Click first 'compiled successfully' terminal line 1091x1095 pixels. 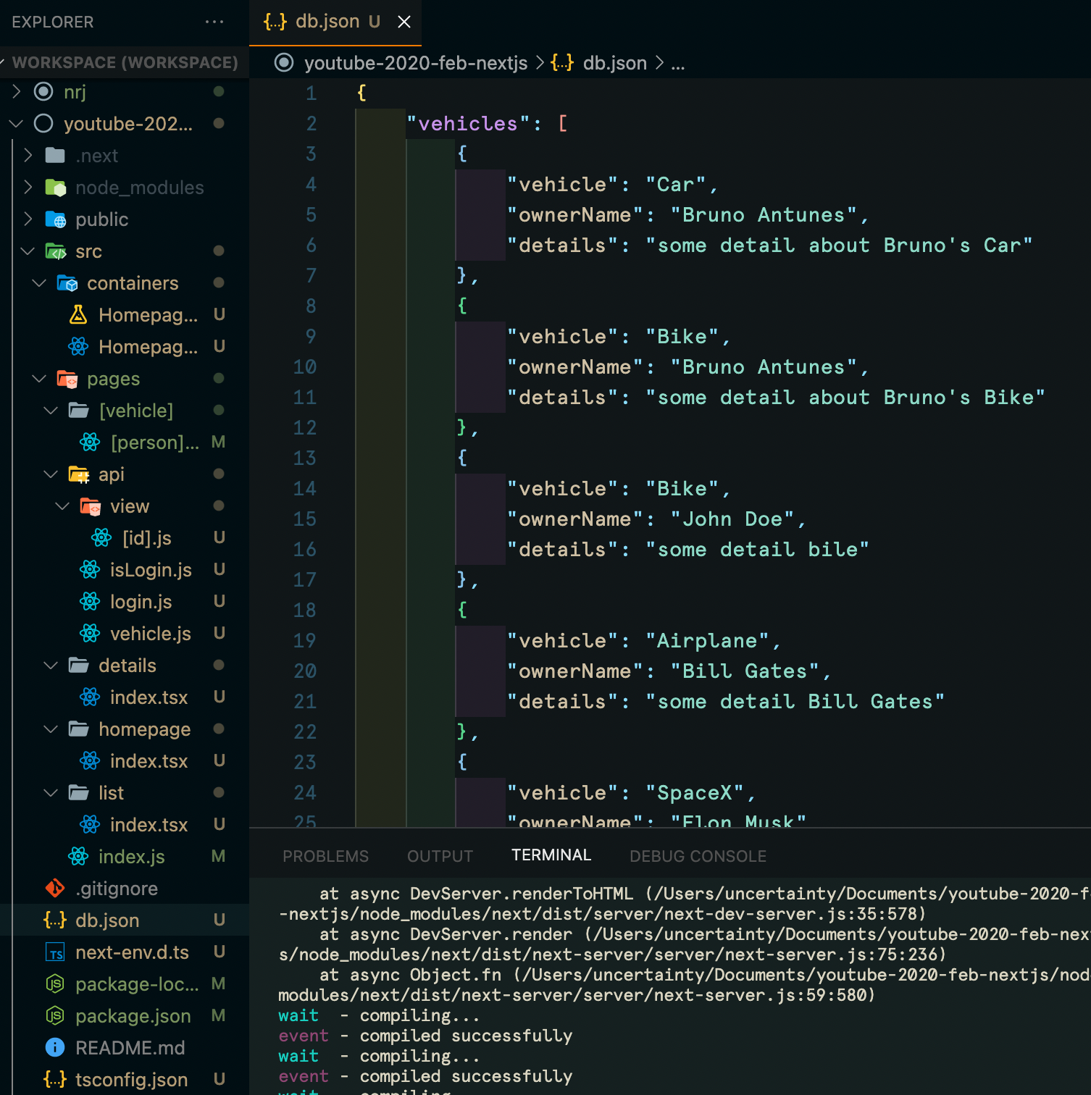[466, 1036]
